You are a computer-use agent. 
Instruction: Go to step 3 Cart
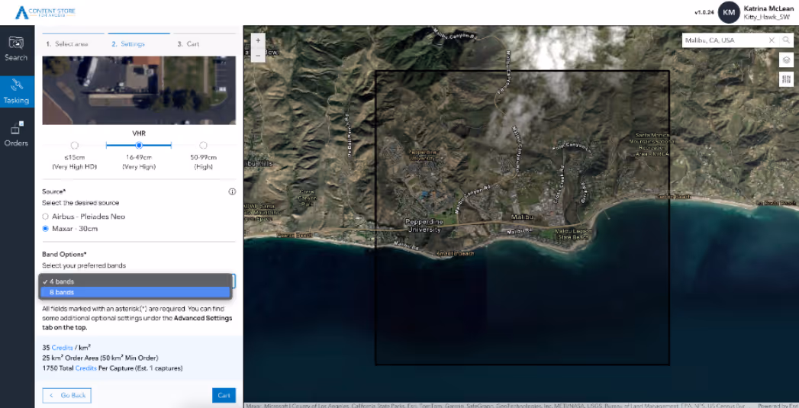[188, 43]
